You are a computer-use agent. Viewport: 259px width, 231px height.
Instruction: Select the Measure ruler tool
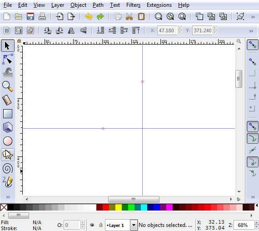coord(7,100)
